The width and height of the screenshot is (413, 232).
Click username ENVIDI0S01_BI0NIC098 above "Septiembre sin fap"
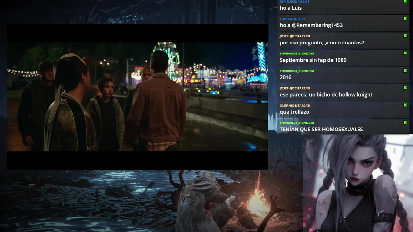297,53
